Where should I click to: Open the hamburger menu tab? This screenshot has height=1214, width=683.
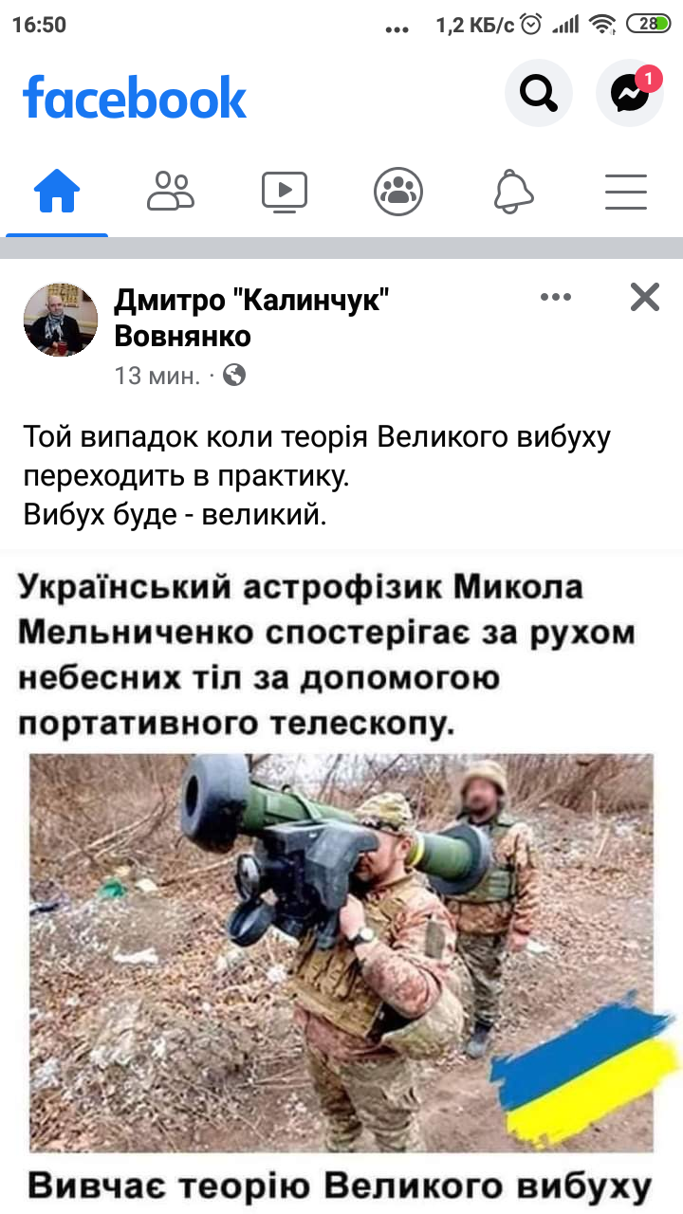[x=626, y=193]
